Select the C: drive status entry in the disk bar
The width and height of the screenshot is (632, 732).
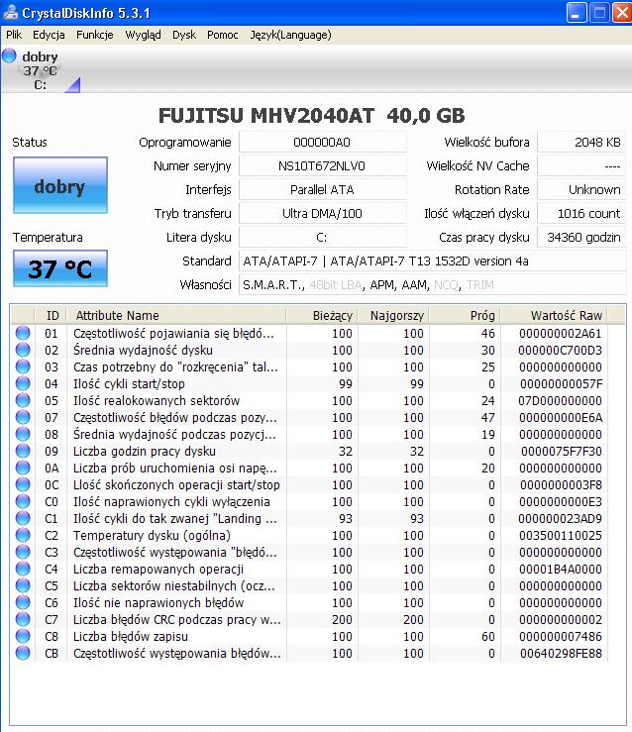[x=40, y=71]
